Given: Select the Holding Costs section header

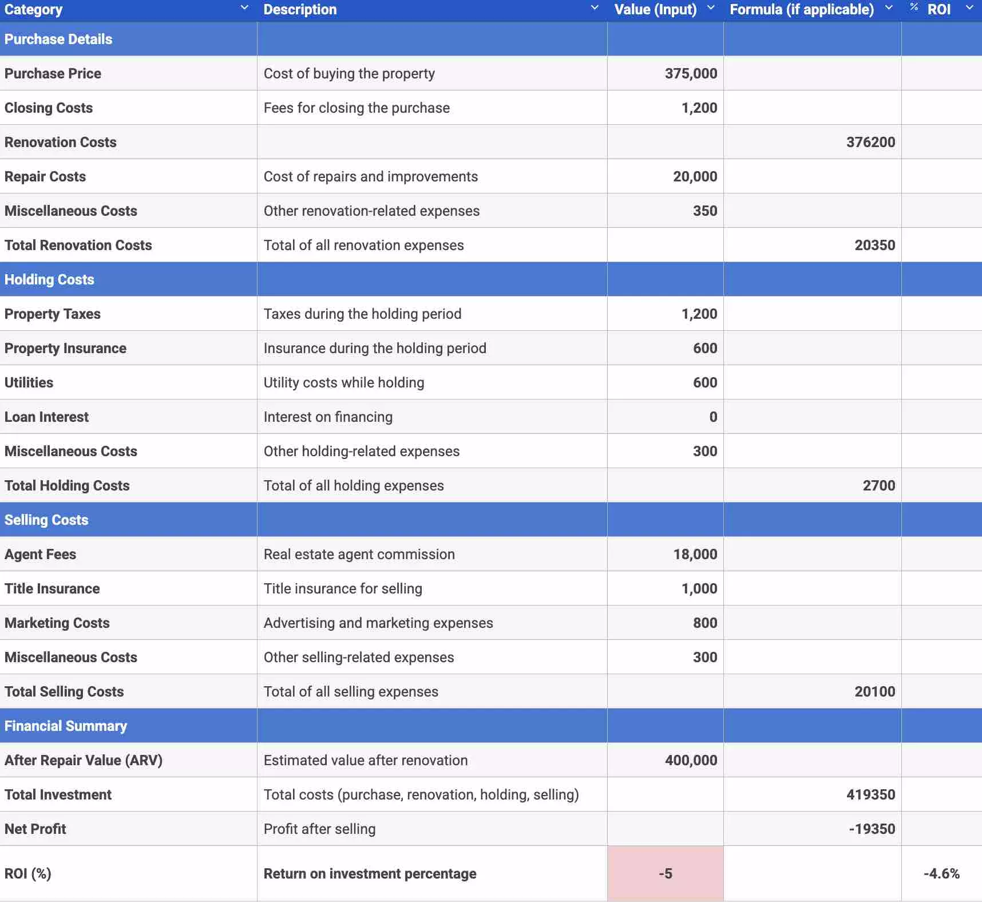Looking at the screenshot, I should pyautogui.click(x=49, y=279).
